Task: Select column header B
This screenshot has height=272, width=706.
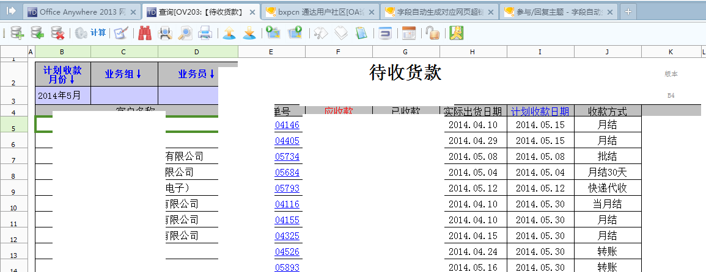Action: click(63, 52)
